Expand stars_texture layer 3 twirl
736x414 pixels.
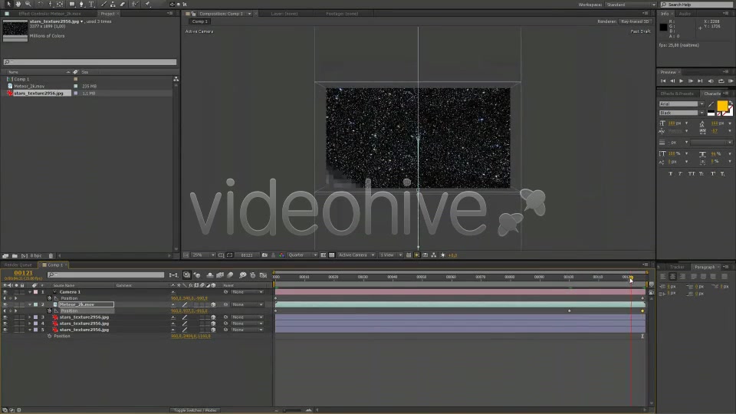click(30, 317)
